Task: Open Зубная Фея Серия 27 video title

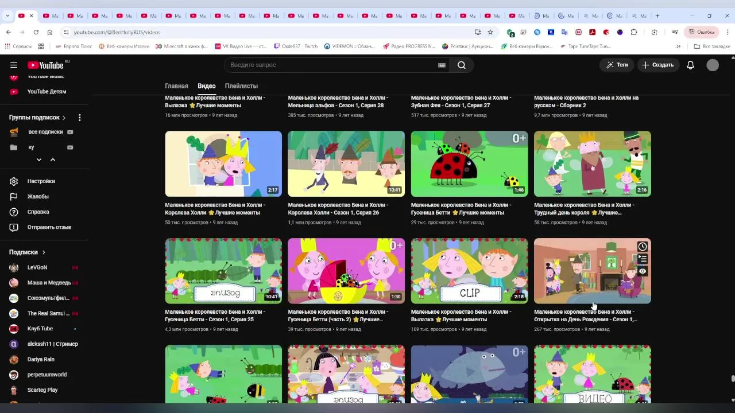Action: [461, 102]
